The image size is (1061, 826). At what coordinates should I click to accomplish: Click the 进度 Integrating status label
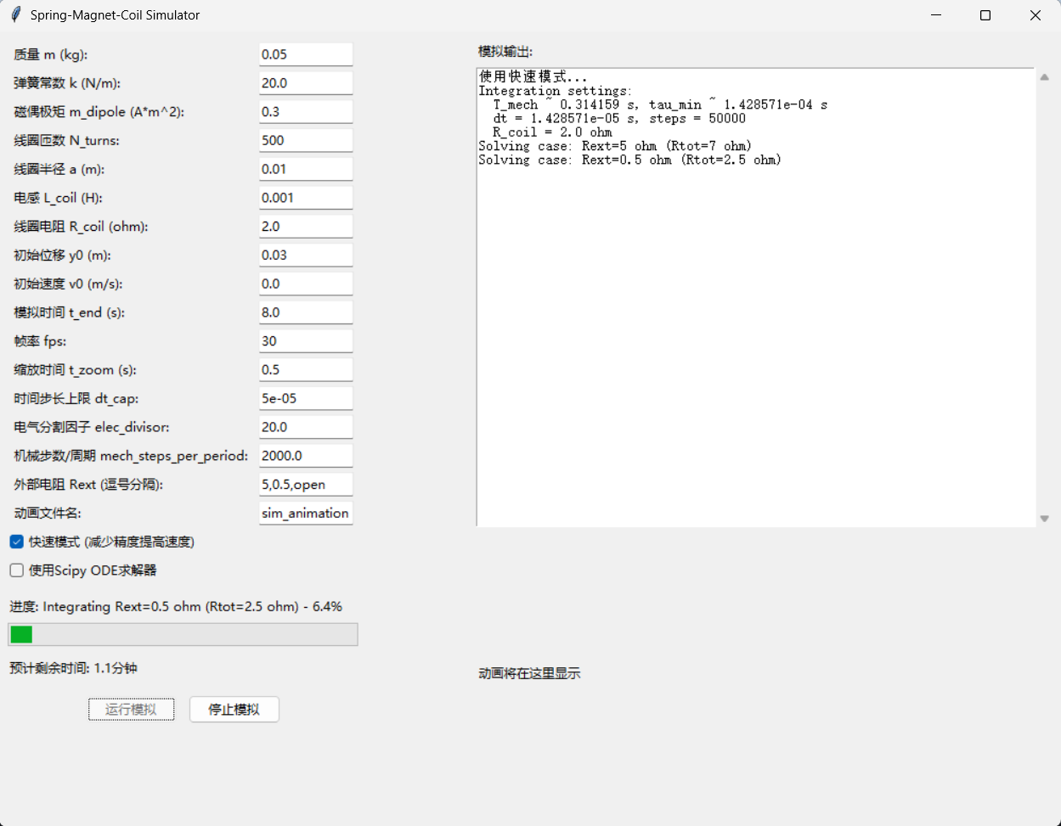(x=176, y=607)
